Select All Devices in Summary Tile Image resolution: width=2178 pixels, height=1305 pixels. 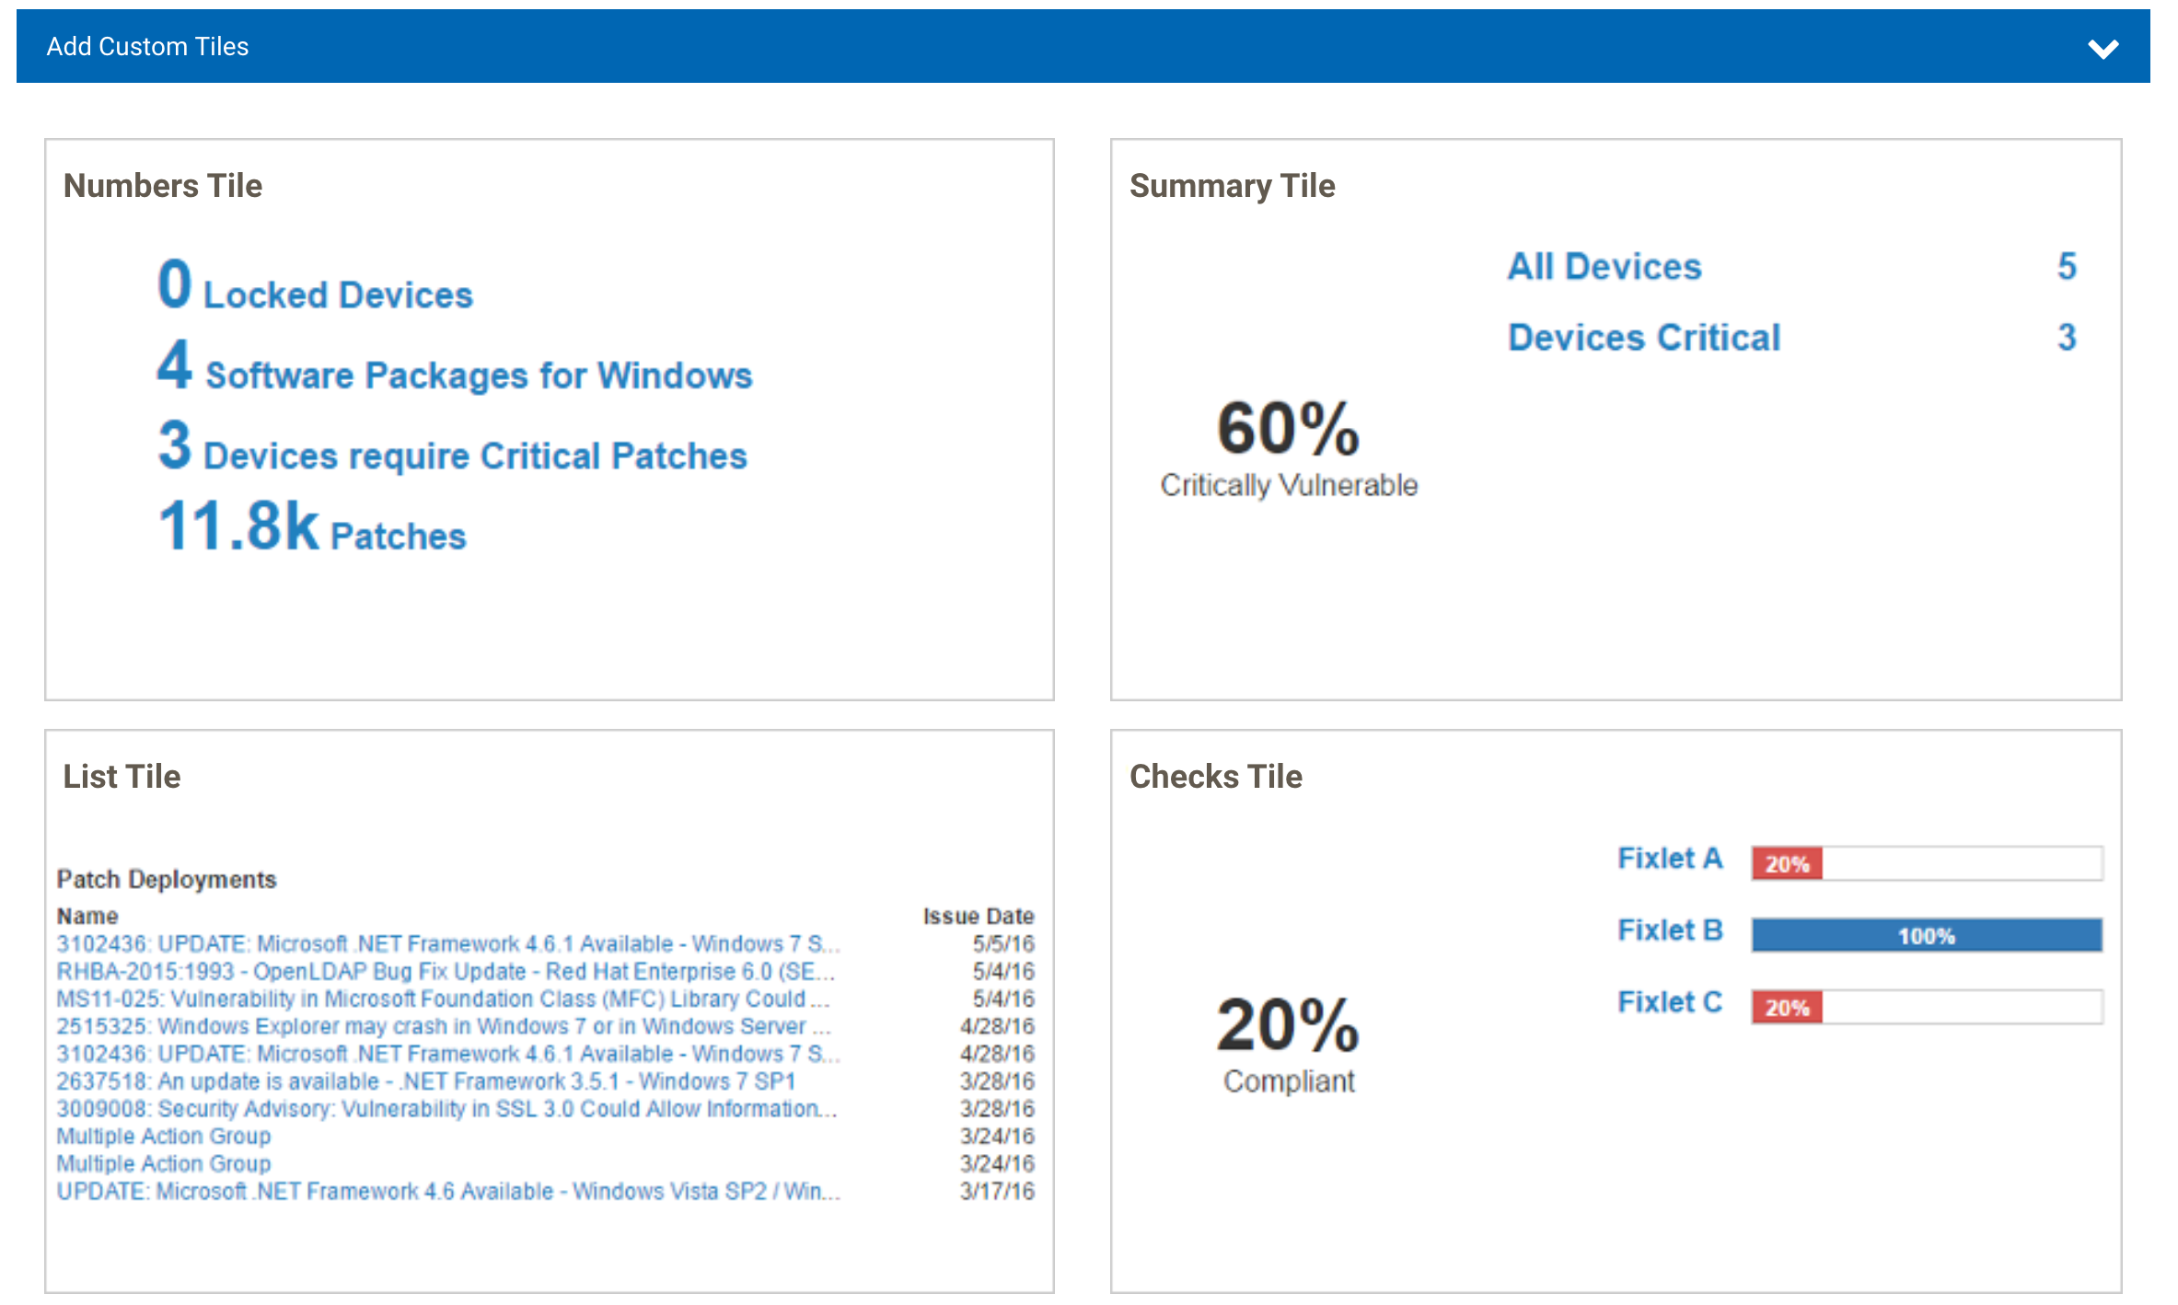point(1604,267)
